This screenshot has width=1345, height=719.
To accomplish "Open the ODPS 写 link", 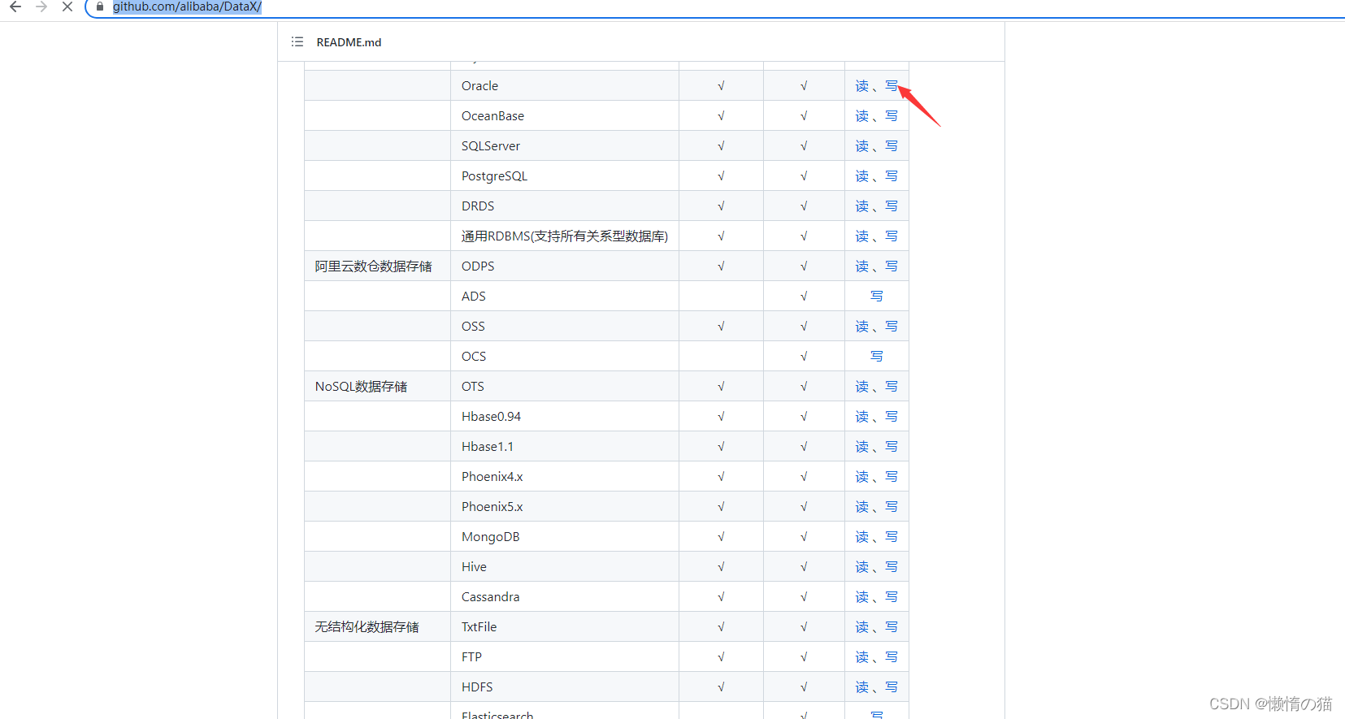I will point(892,266).
